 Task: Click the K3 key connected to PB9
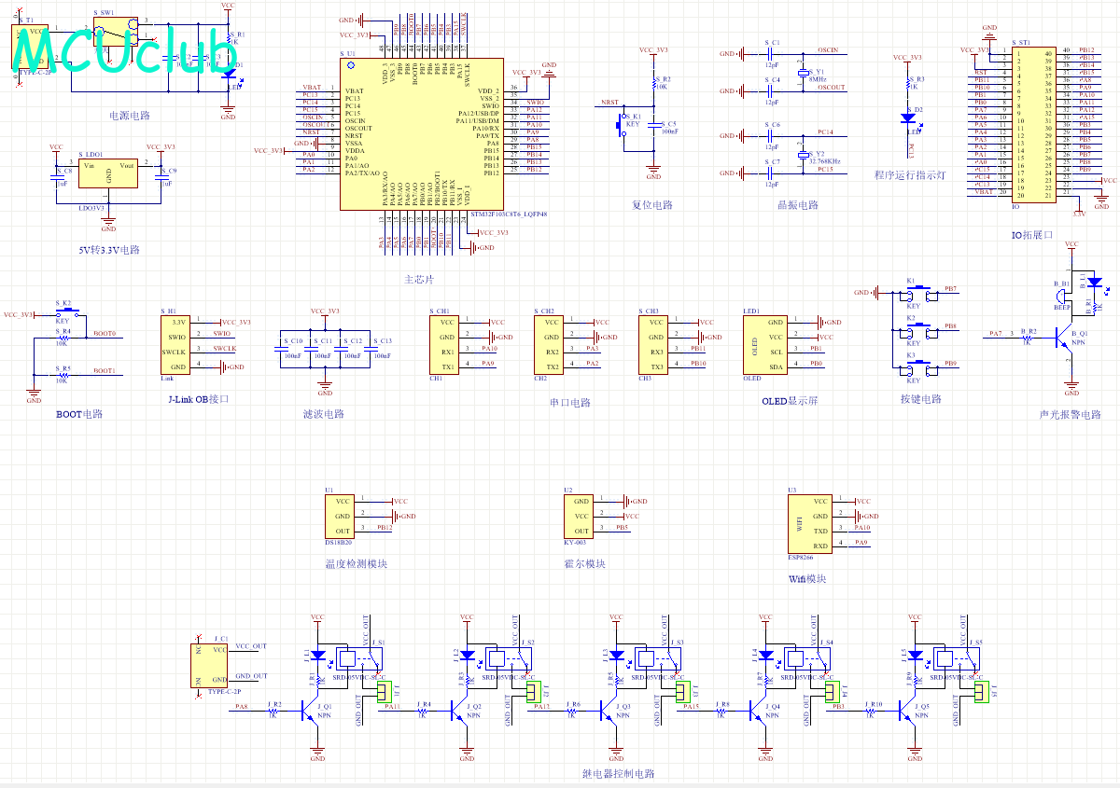click(x=918, y=367)
